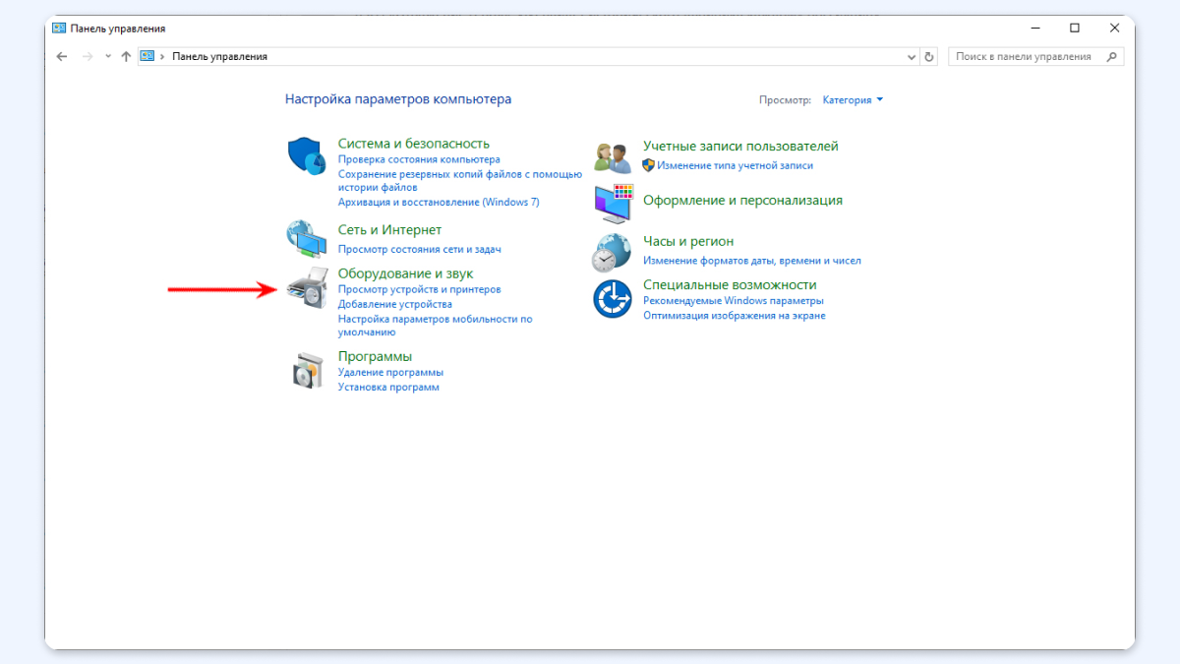Open Система и безопасность category
The image size is (1180, 664).
(x=414, y=144)
